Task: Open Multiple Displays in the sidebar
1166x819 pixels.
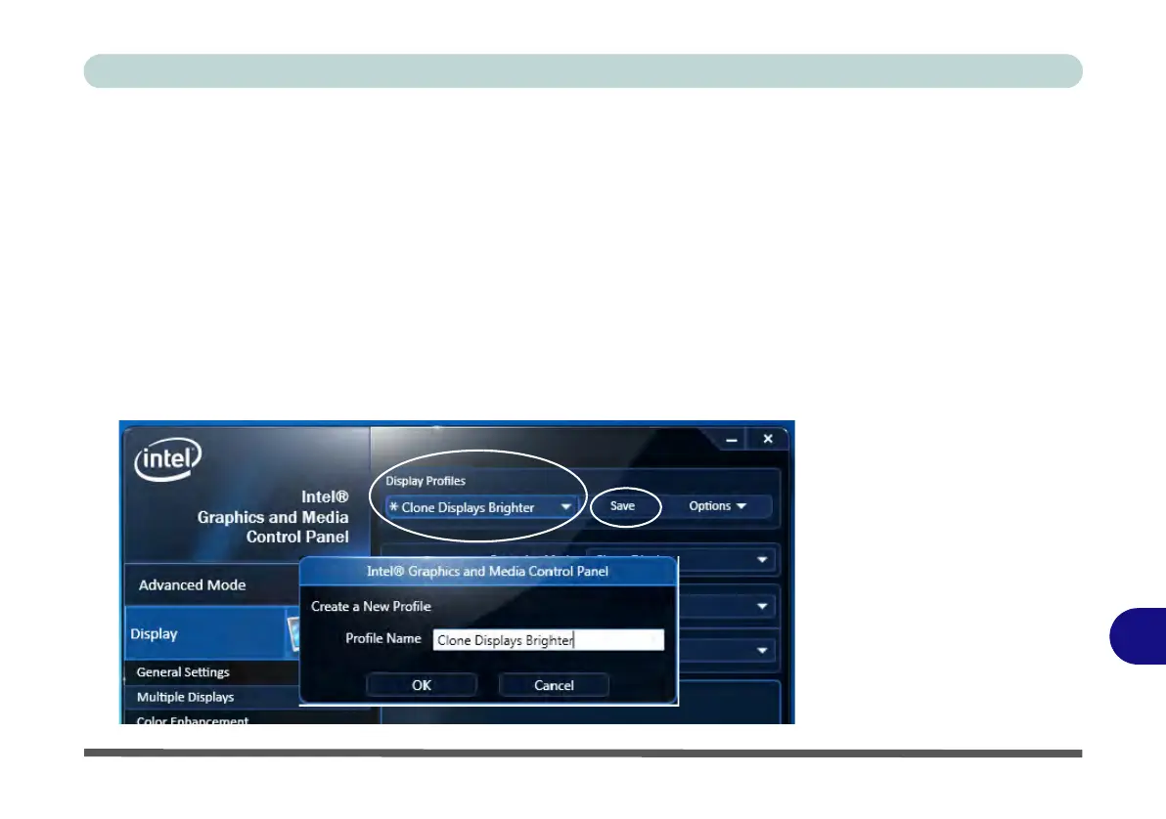Action: coord(185,697)
